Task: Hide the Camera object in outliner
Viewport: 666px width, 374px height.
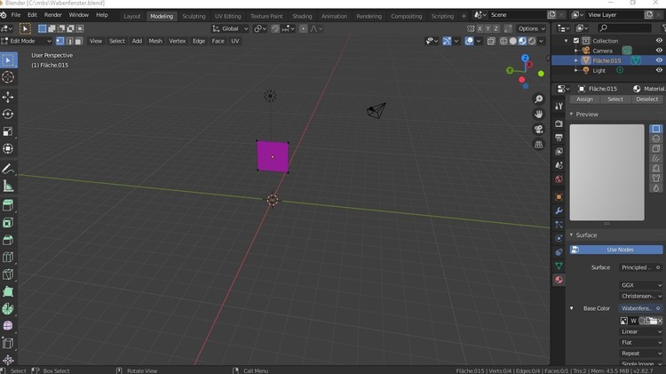Action: point(659,51)
